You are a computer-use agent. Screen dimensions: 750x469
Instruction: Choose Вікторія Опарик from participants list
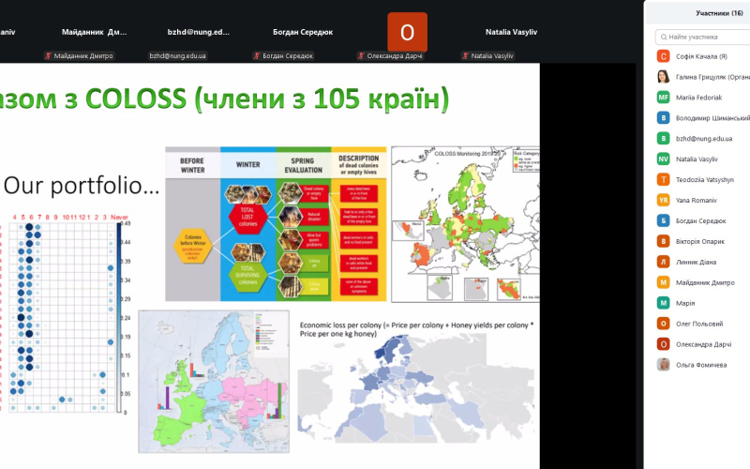click(x=707, y=241)
